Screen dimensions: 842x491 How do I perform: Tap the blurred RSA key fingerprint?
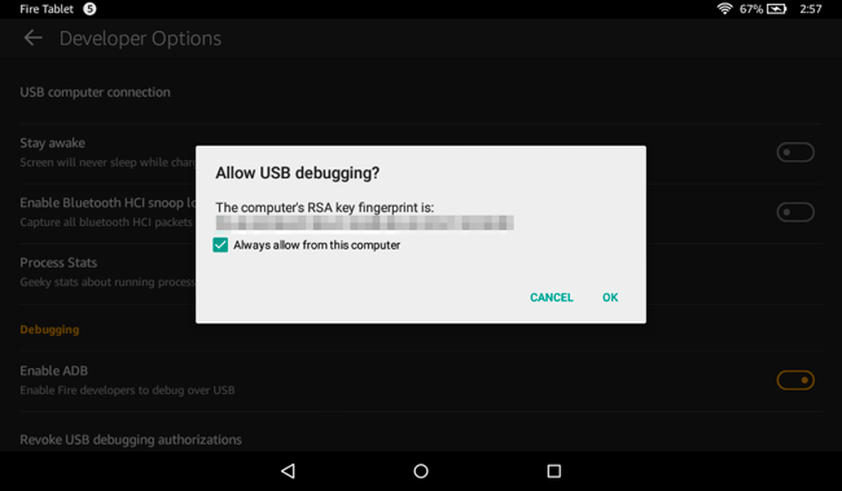click(x=365, y=223)
